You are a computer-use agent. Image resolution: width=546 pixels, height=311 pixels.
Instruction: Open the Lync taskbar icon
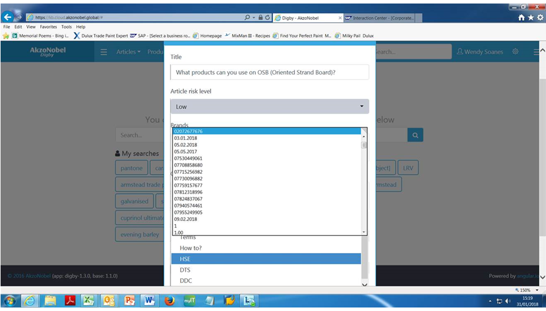coord(249,300)
